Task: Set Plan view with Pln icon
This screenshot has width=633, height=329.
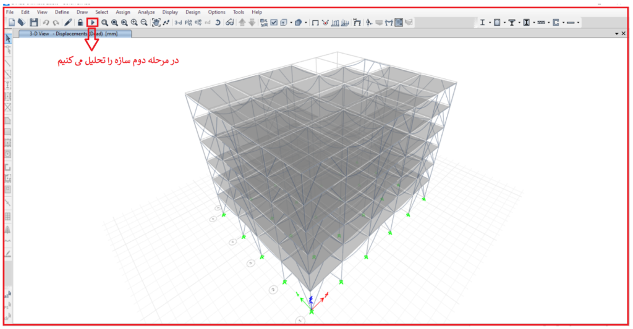Action: pos(188,23)
